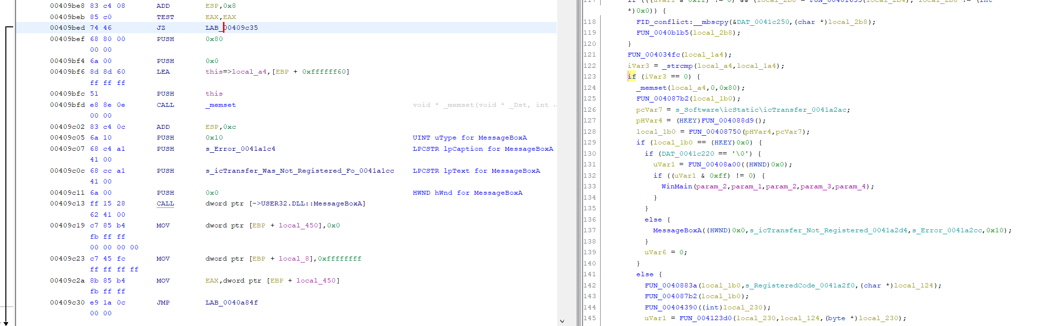Click FID_conflict:__mbscpy on line 118
This screenshot has width=1050, height=326.
(682, 22)
